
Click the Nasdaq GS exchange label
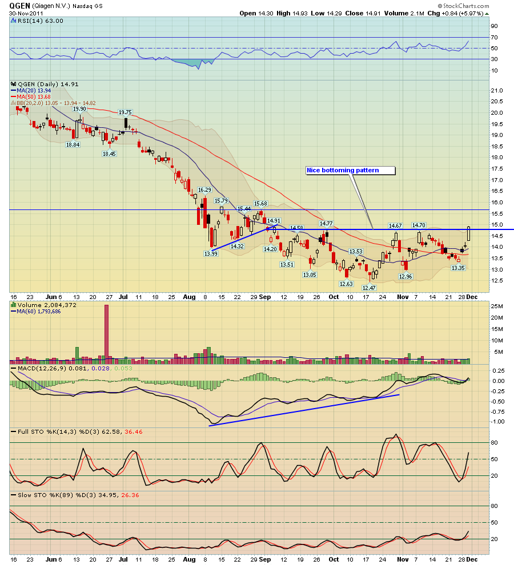coord(87,6)
